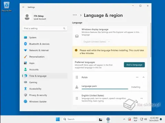Click the Preferred languages heading
The width and height of the screenshot is (165, 123).
85,62
